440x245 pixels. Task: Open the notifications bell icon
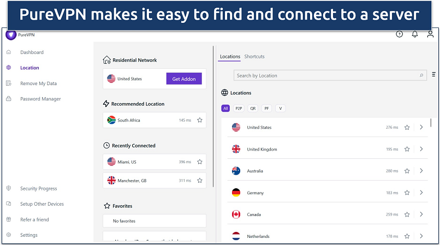pyautogui.click(x=414, y=34)
